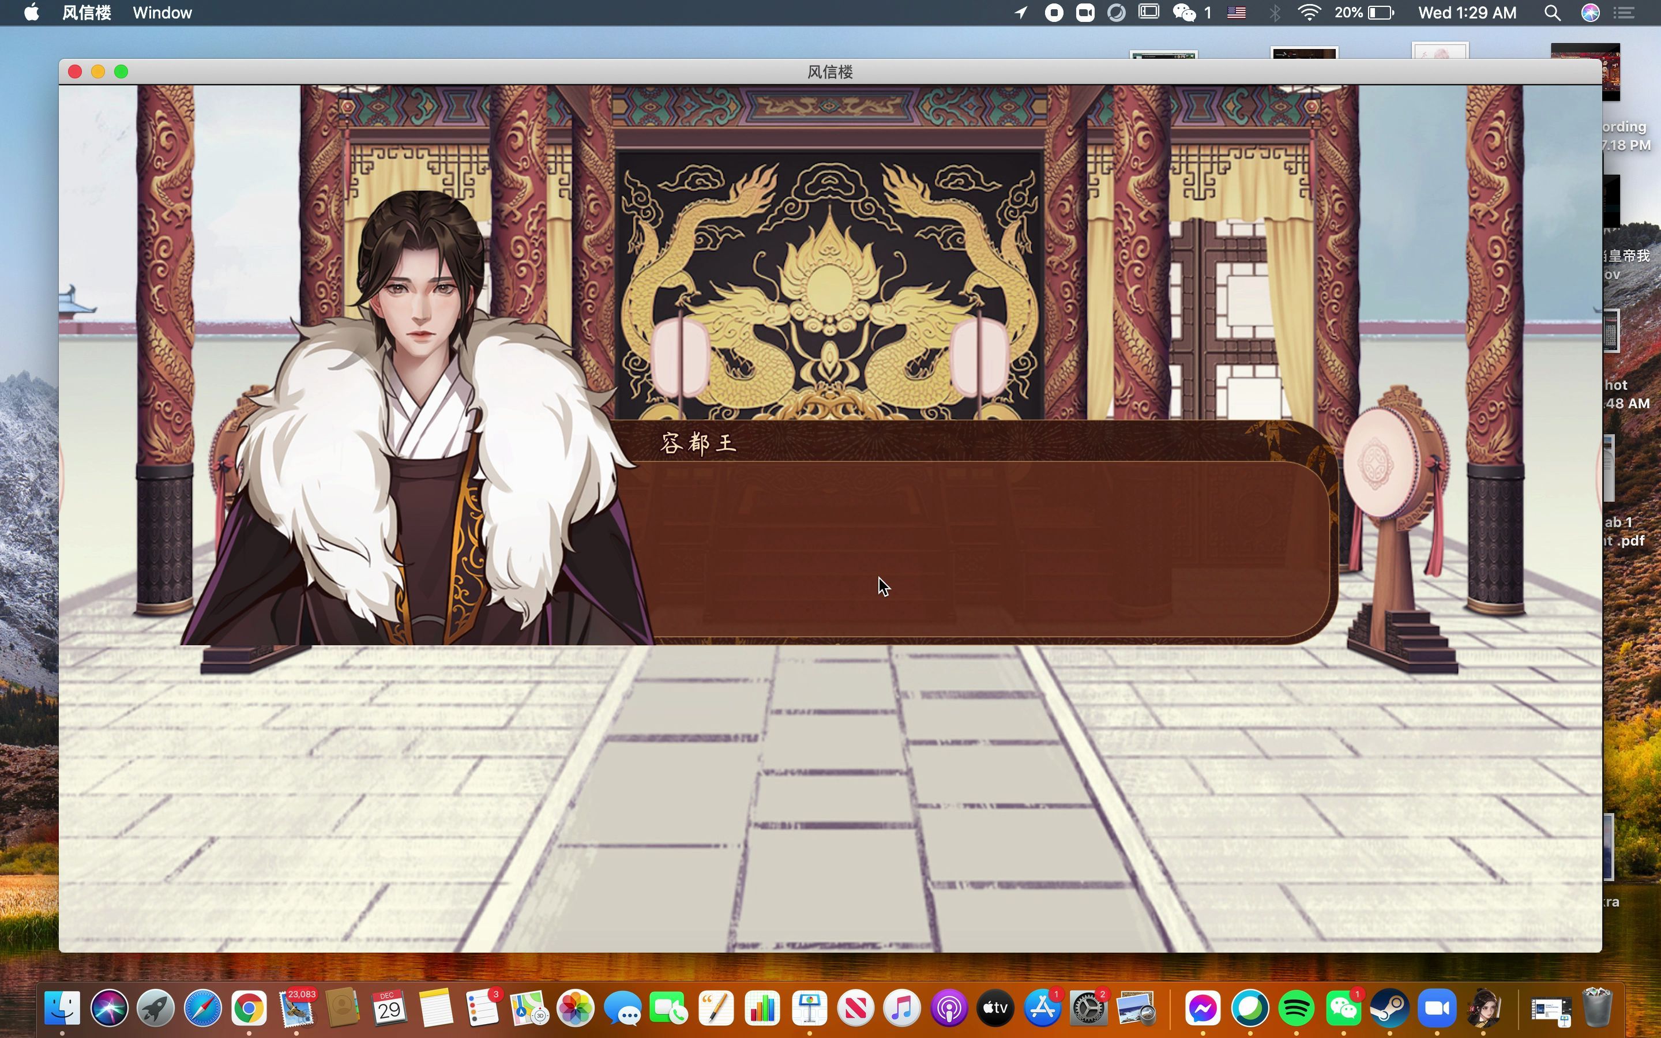This screenshot has height=1038, width=1661.
Task: Open Messenger from the Dock
Action: 1202,1008
